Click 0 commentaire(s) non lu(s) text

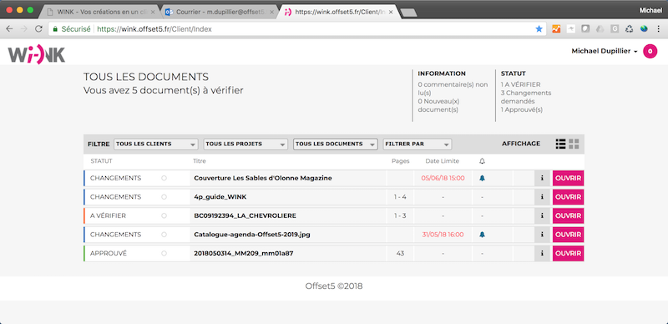pyautogui.click(x=453, y=89)
